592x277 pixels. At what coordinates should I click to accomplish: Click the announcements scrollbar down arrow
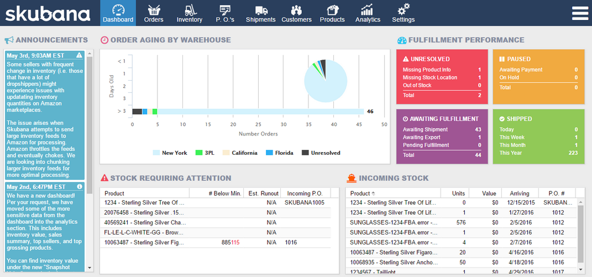coord(90,268)
